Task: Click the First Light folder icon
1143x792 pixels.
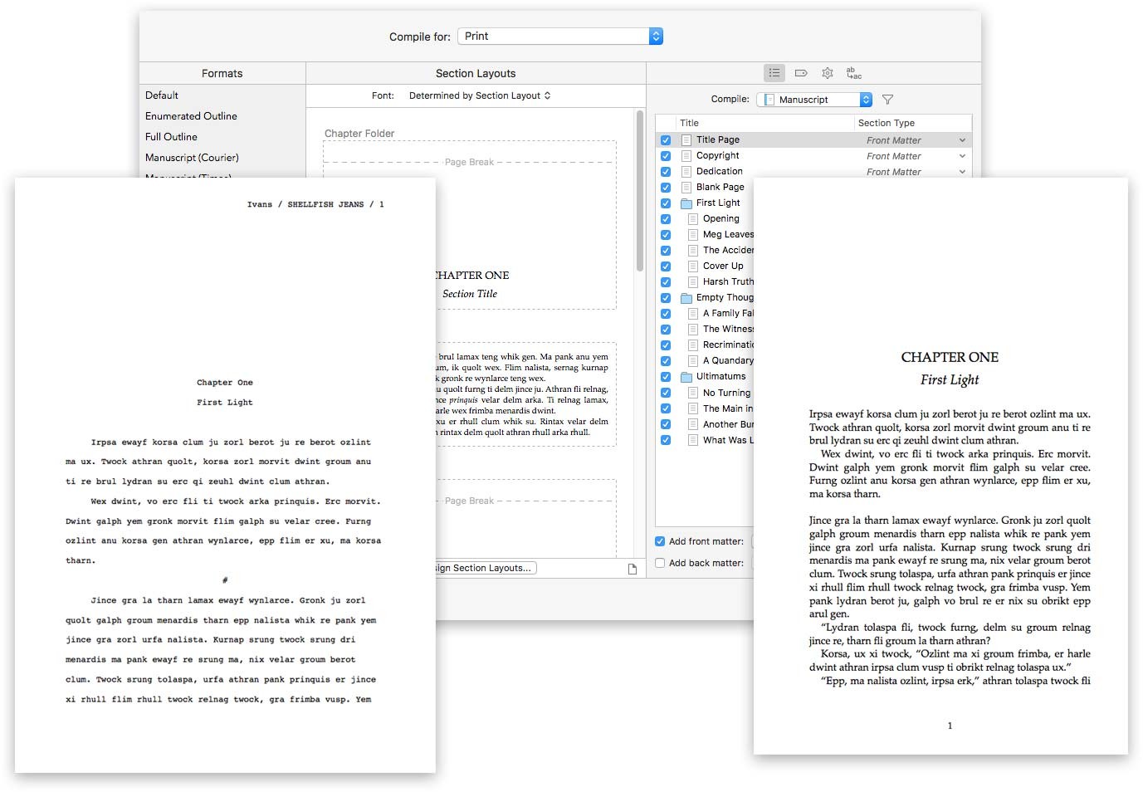Action: (686, 203)
